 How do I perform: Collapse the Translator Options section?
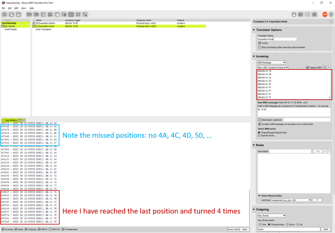pos(254,30)
